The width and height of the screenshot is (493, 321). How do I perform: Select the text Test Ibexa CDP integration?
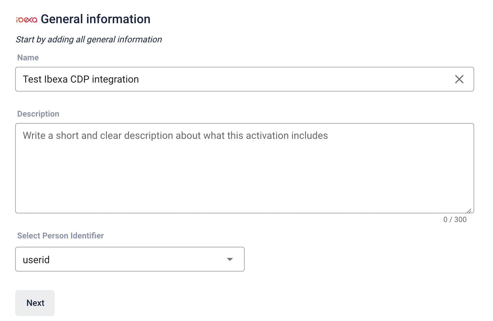81,79
